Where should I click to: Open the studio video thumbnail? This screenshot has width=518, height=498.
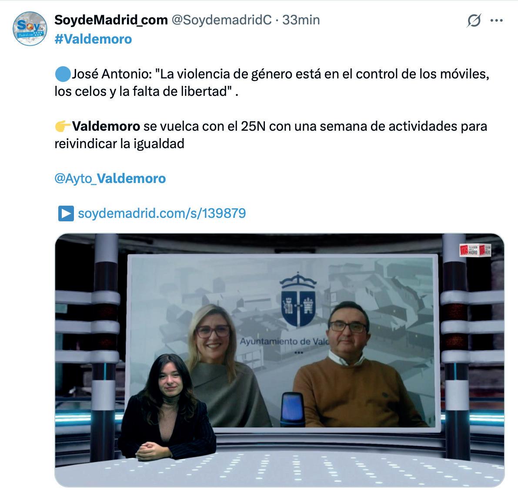click(280, 360)
